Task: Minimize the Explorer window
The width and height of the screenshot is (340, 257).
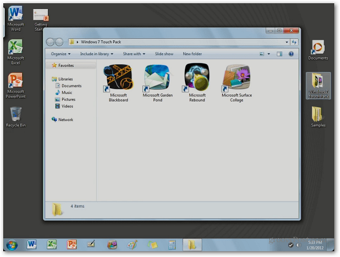Action: tap(270, 31)
